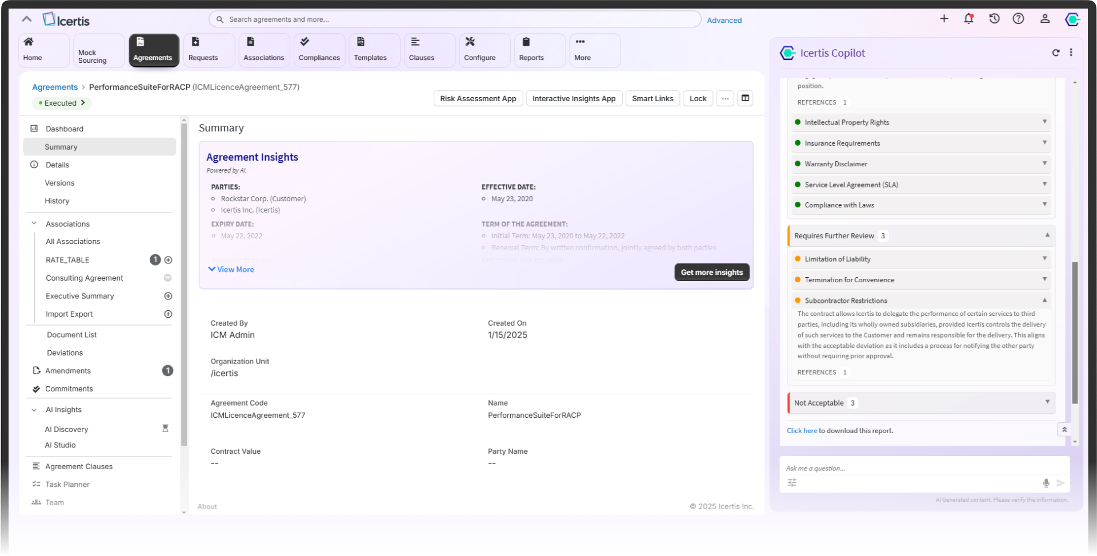The image size is (1097, 556).
Task: Select Details in the left sidebar
Action: point(57,165)
